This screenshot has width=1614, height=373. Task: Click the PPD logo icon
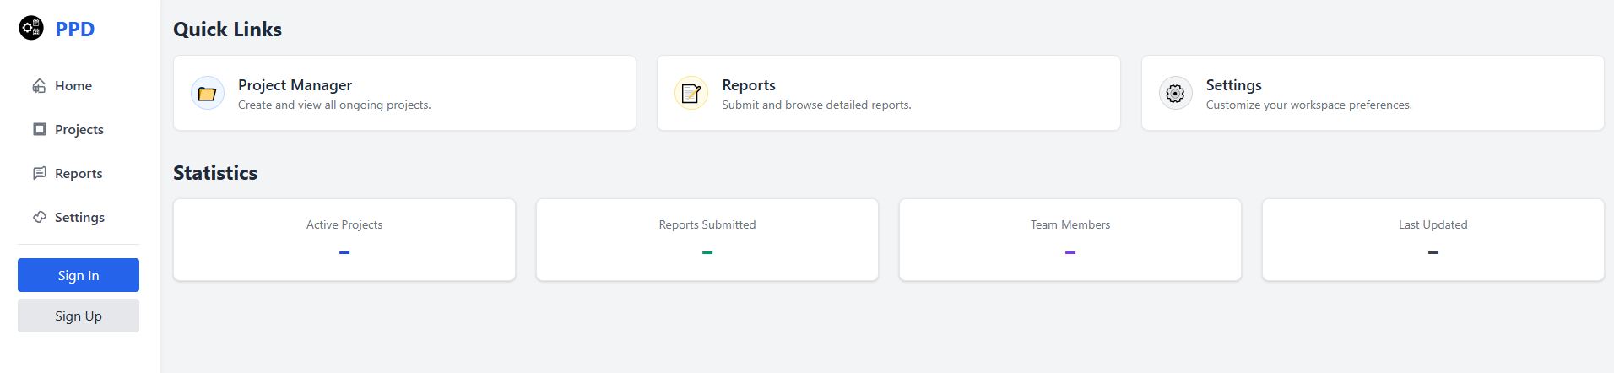point(31,29)
